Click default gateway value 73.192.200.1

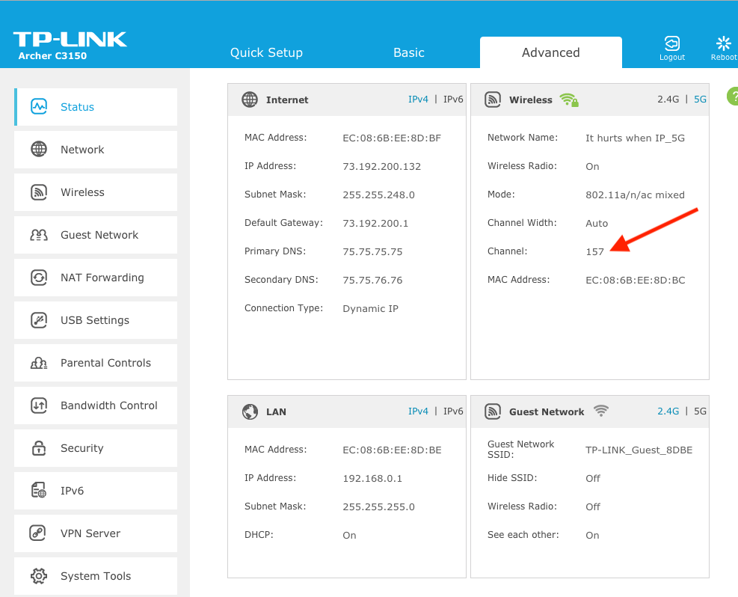click(x=375, y=223)
